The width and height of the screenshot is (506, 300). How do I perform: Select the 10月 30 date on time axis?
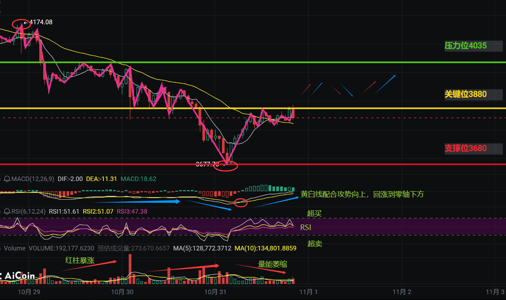(122, 292)
